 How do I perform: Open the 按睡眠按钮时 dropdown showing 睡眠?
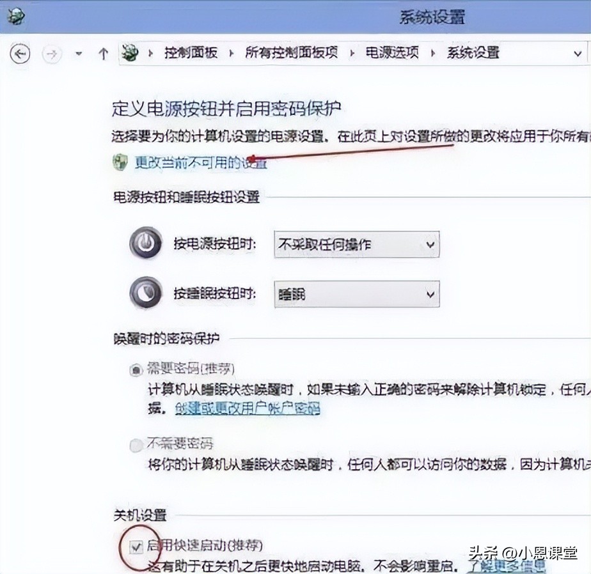point(356,294)
